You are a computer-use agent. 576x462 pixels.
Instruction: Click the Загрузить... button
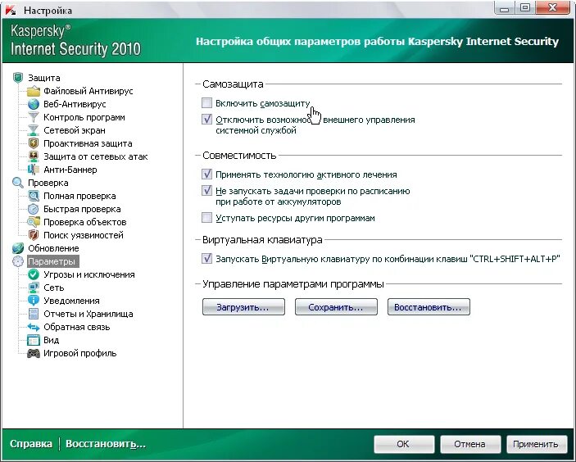(243, 307)
